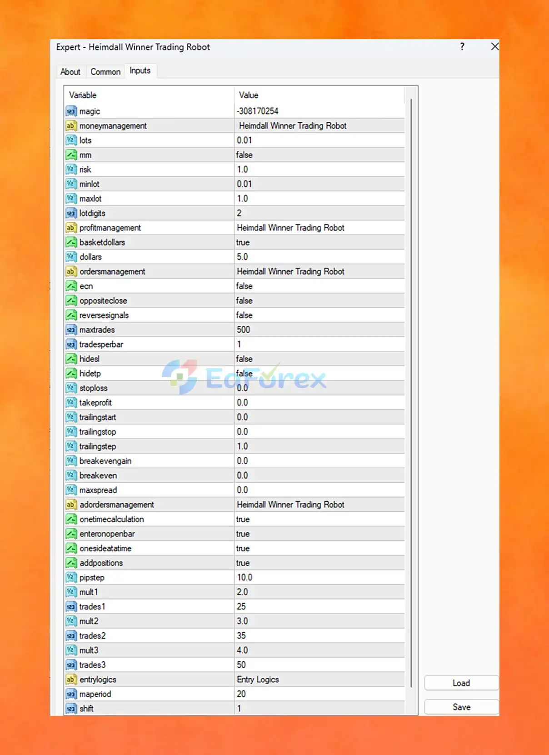The height and width of the screenshot is (755, 549).
Task: Click the trailingstep variable name
Action: tap(98, 446)
